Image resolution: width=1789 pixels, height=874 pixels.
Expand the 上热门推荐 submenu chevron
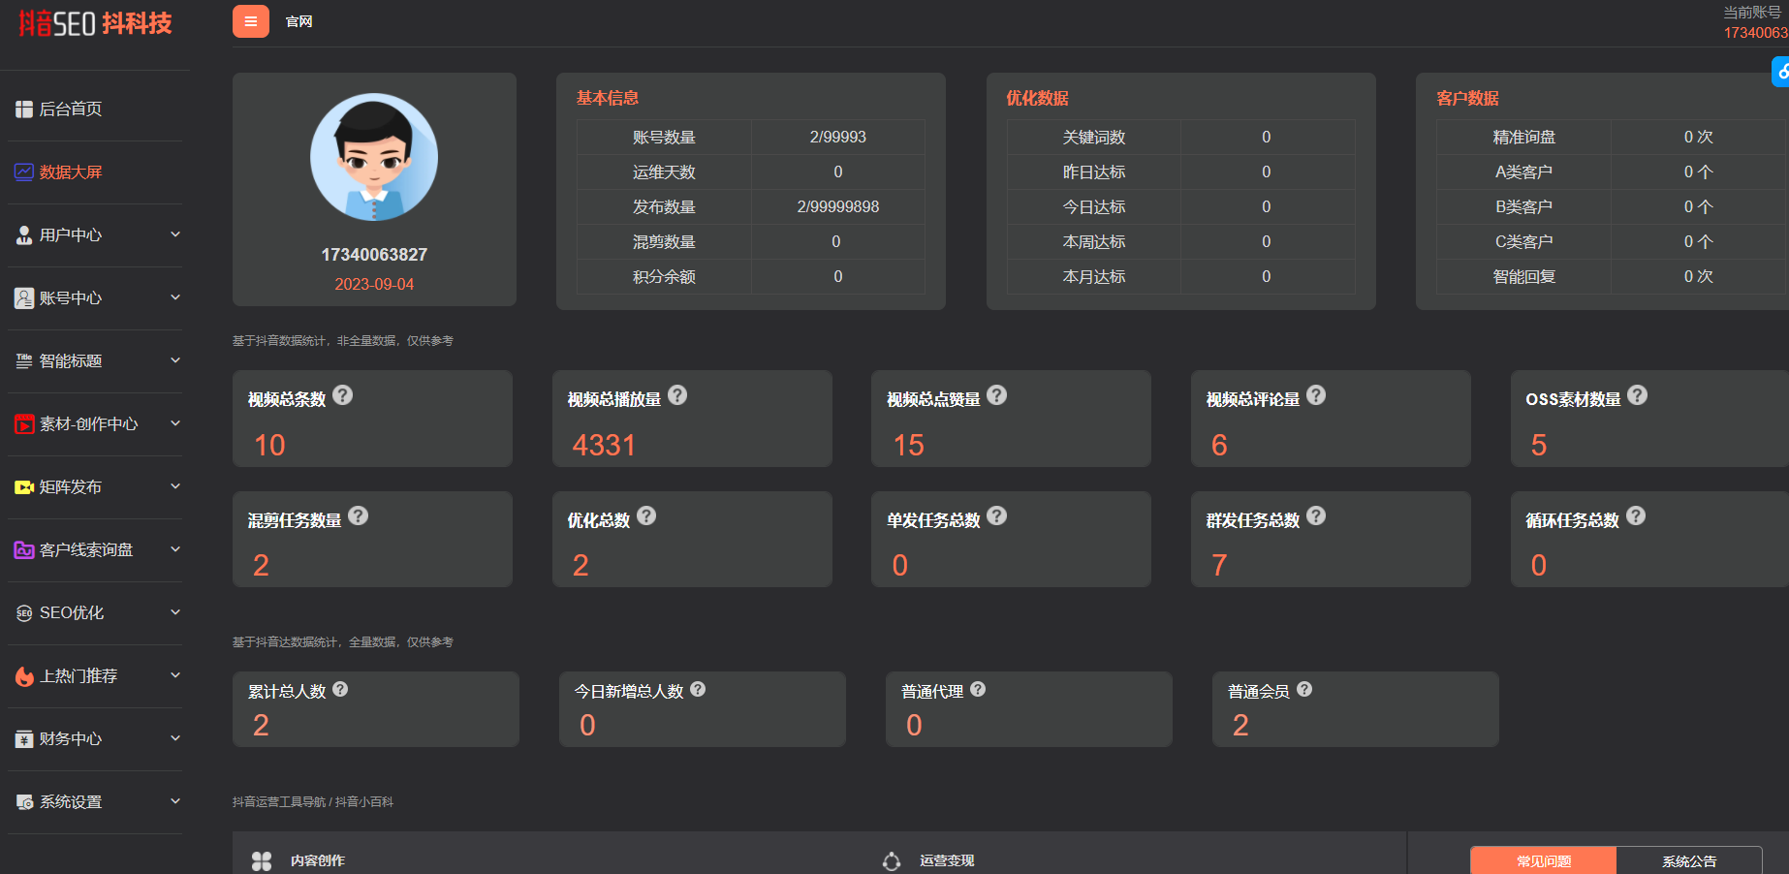(175, 675)
